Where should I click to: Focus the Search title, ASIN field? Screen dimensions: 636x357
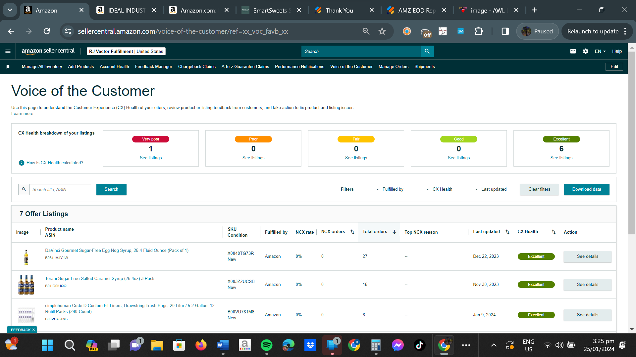[x=60, y=189]
